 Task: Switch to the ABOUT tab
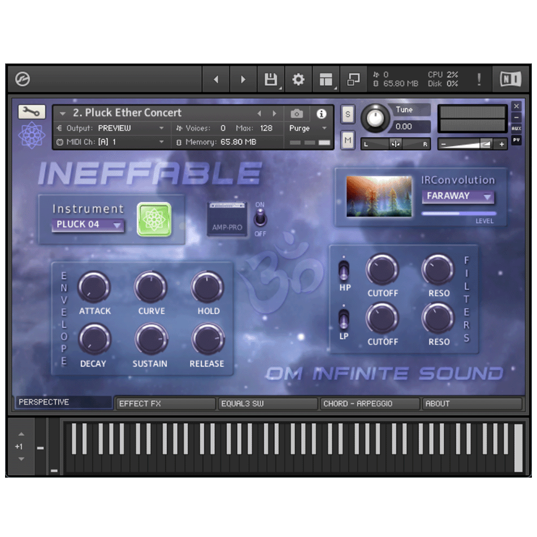471,404
